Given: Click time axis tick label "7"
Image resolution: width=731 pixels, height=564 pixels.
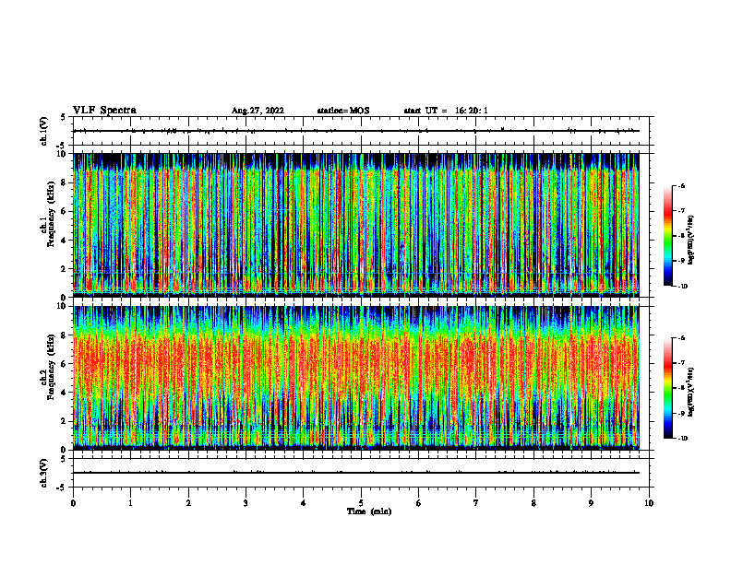Looking at the screenshot, I should click(x=476, y=503).
